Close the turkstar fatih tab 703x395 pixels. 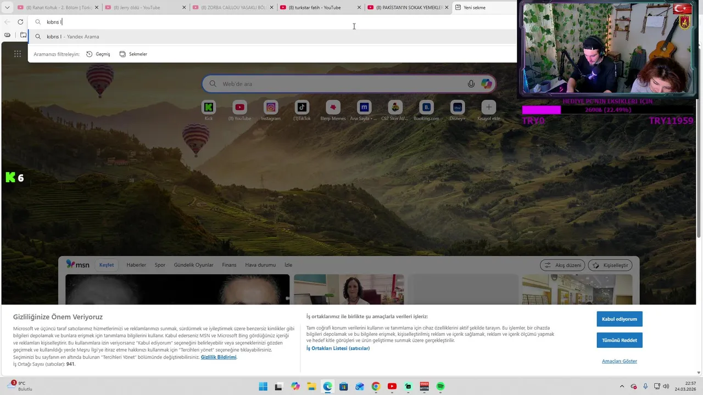359,8
